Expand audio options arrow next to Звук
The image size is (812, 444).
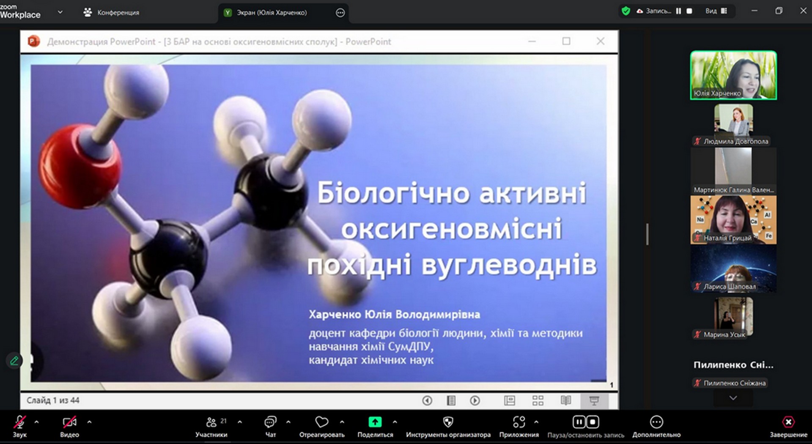[x=37, y=422]
